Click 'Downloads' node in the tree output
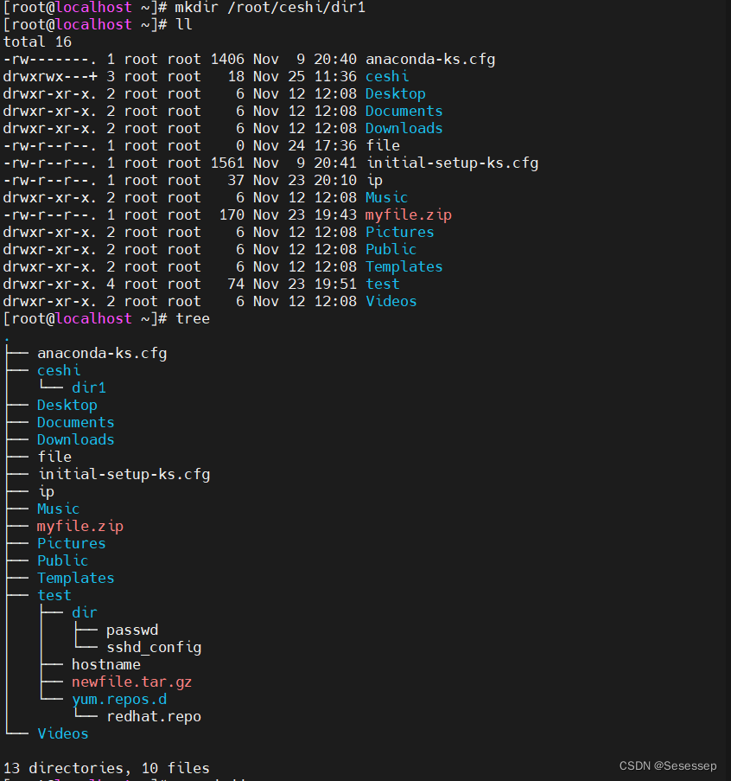The height and width of the screenshot is (781, 731). (76, 440)
